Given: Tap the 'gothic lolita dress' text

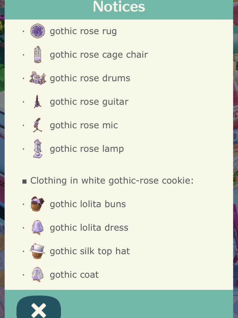Looking at the screenshot, I should click(x=89, y=228).
